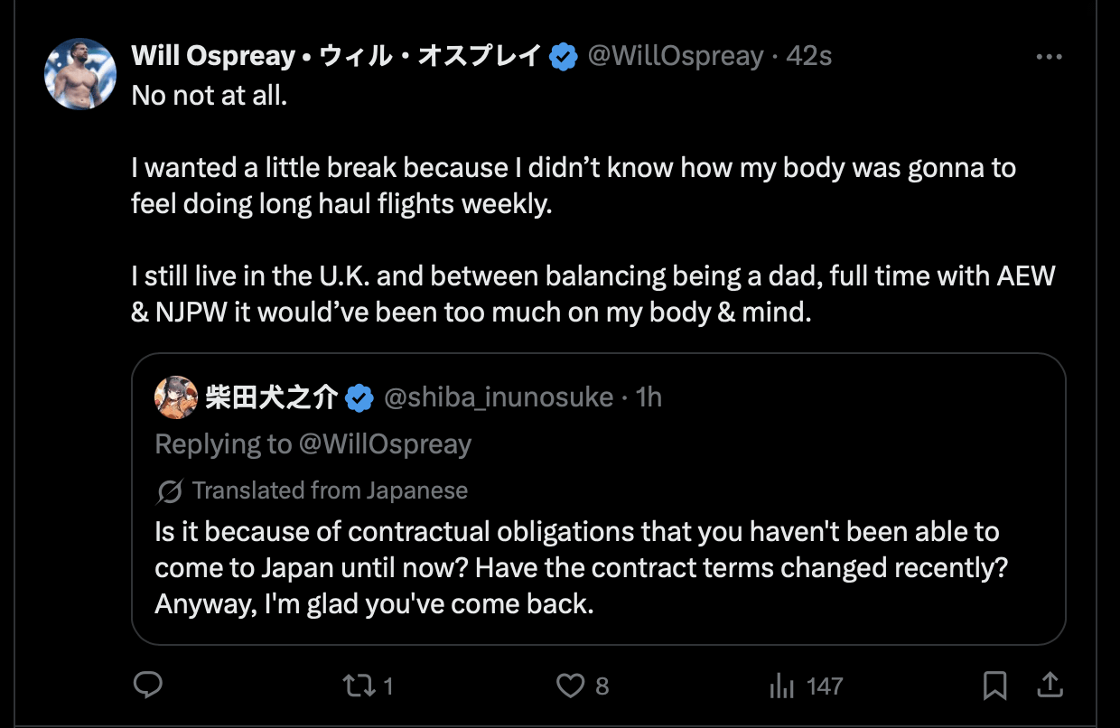Click the translation icon beside "Translated from Japanese"

169,491
